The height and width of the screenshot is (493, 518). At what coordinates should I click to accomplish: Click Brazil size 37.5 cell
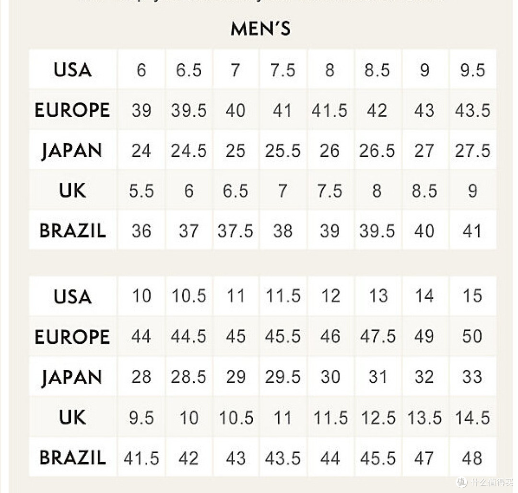[x=235, y=231]
